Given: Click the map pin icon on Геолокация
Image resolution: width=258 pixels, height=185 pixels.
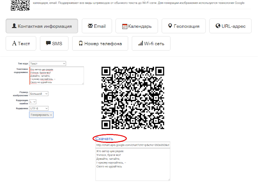Looking at the screenshot, I should (x=170, y=26).
